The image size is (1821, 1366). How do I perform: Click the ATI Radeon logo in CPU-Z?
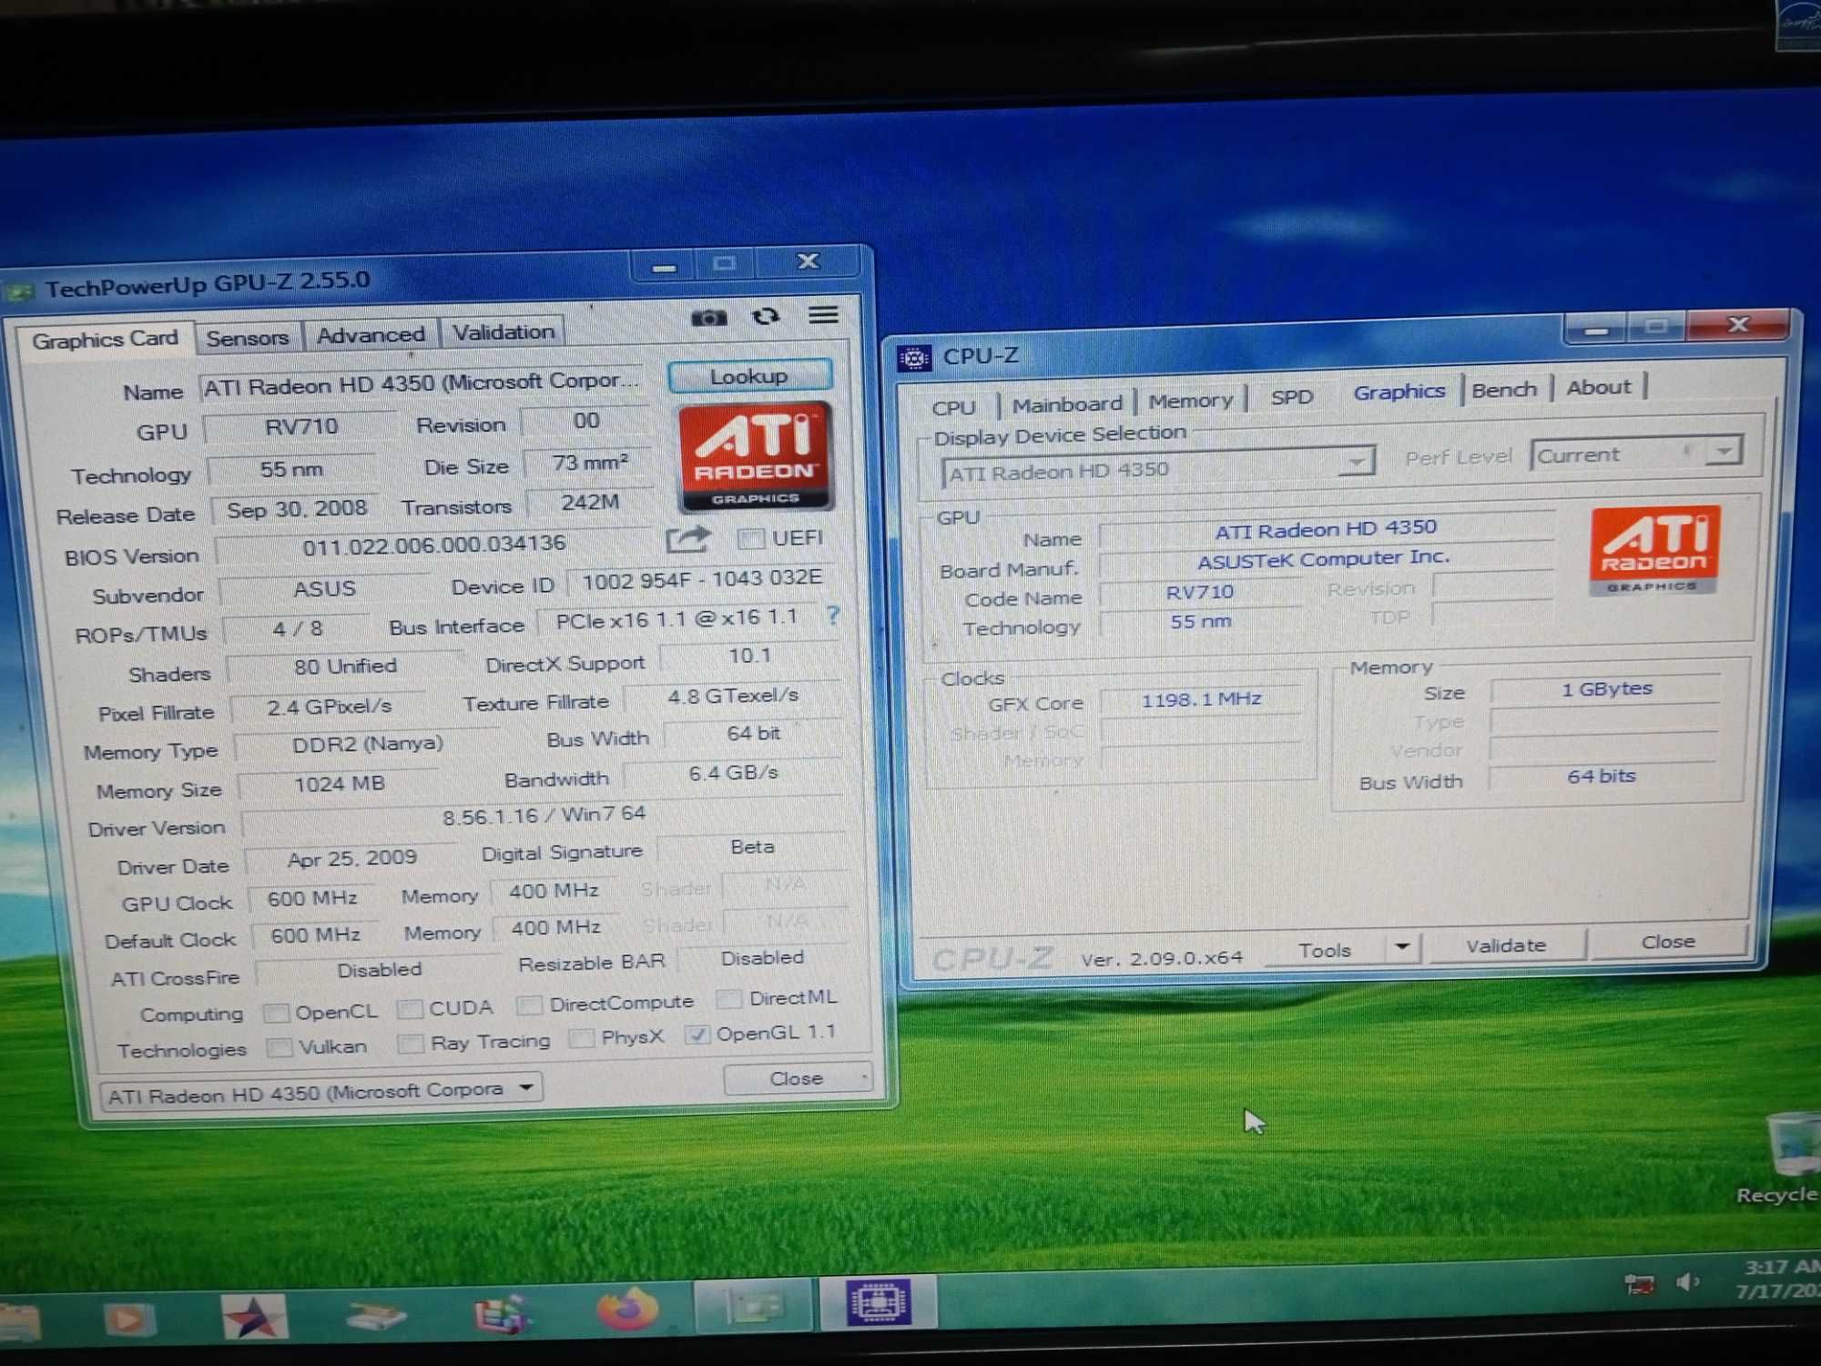pos(1654,550)
